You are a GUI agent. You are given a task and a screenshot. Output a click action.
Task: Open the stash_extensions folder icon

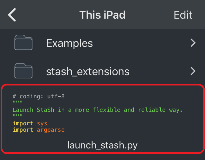[x=23, y=71]
